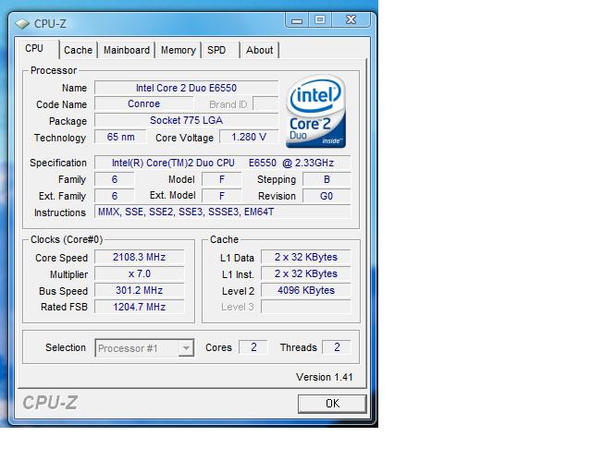Click the Ext. Family value 6

coord(115,196)
